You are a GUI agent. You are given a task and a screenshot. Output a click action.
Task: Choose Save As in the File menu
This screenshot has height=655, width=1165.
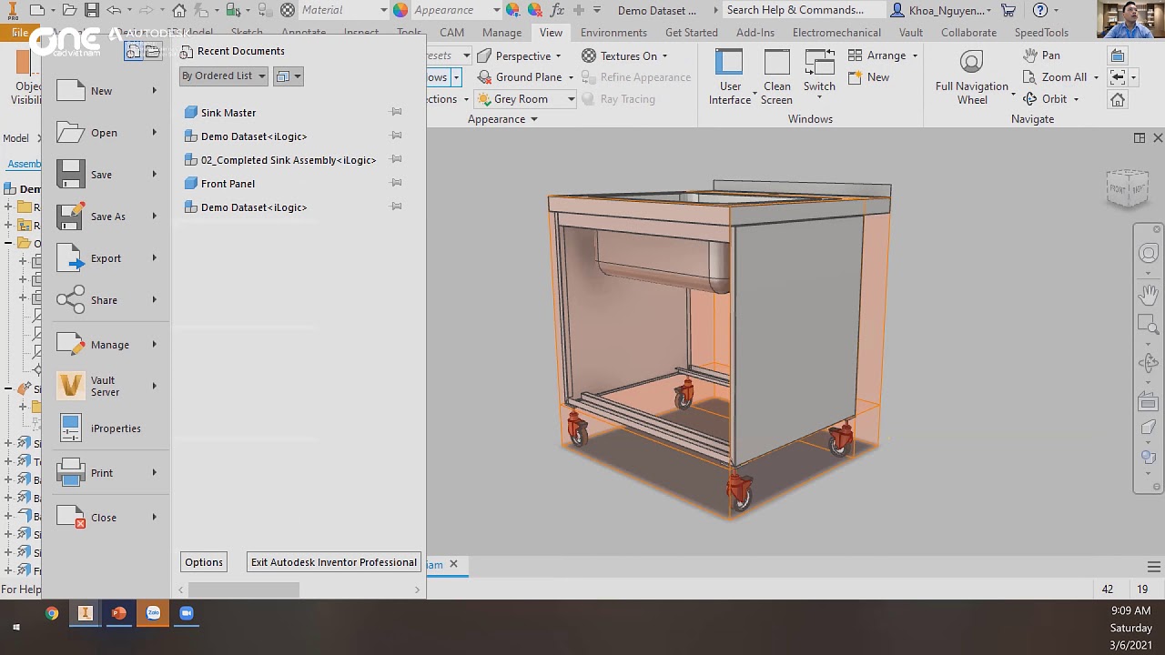tap(106, 217)
